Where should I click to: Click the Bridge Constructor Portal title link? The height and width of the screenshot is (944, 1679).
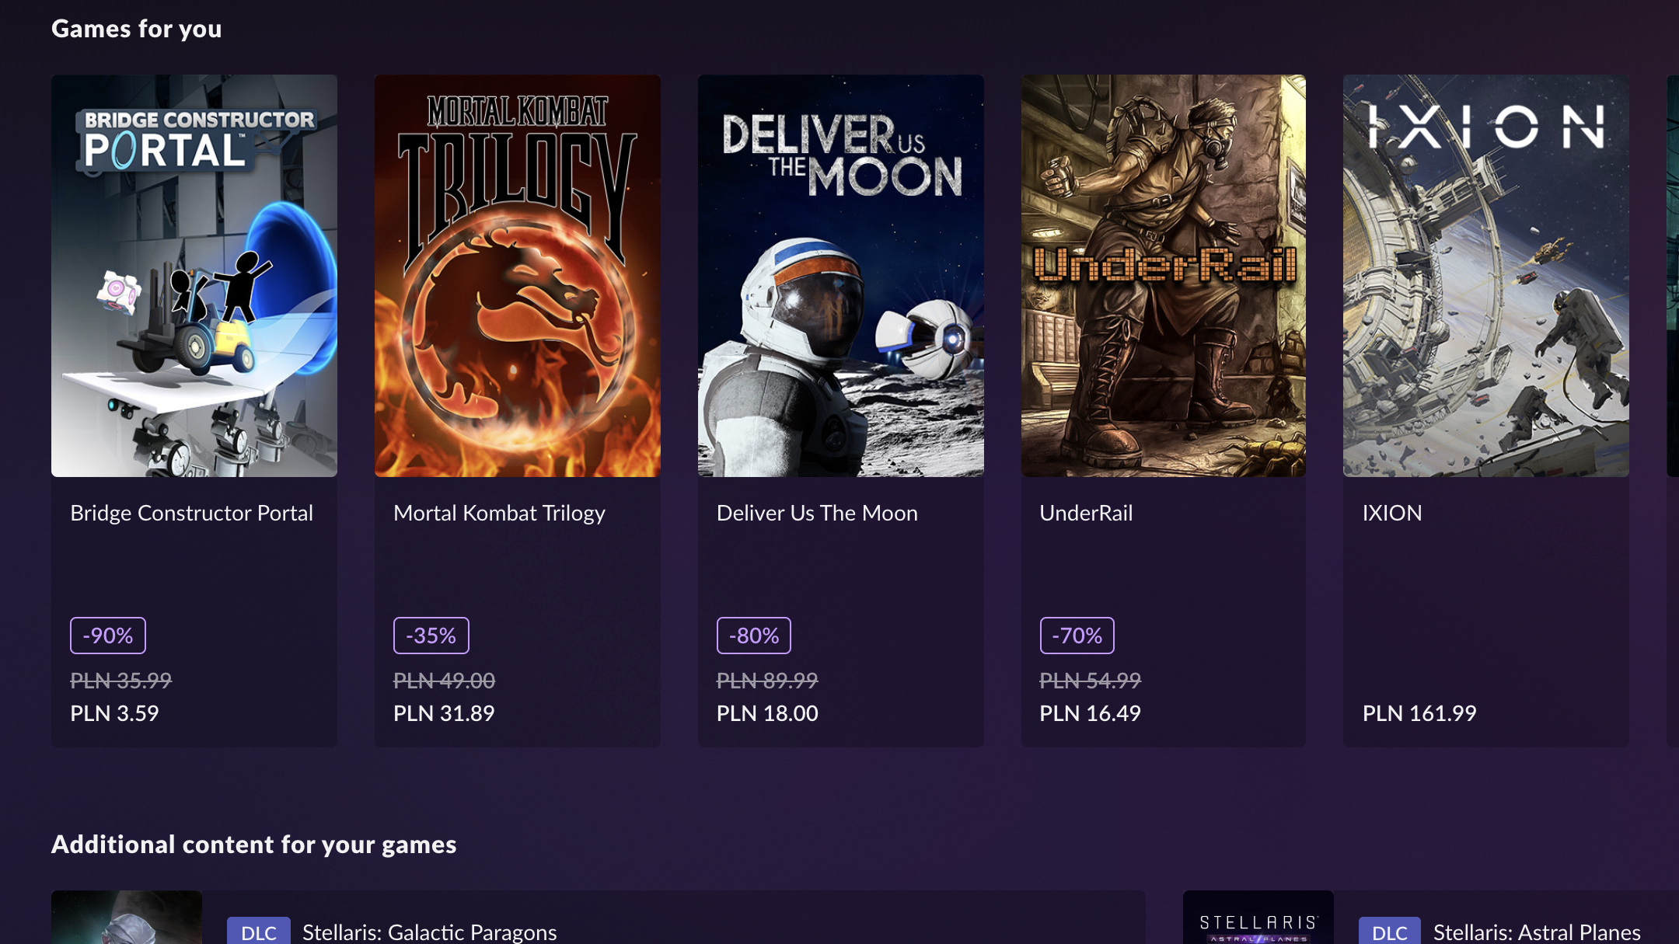191,513
